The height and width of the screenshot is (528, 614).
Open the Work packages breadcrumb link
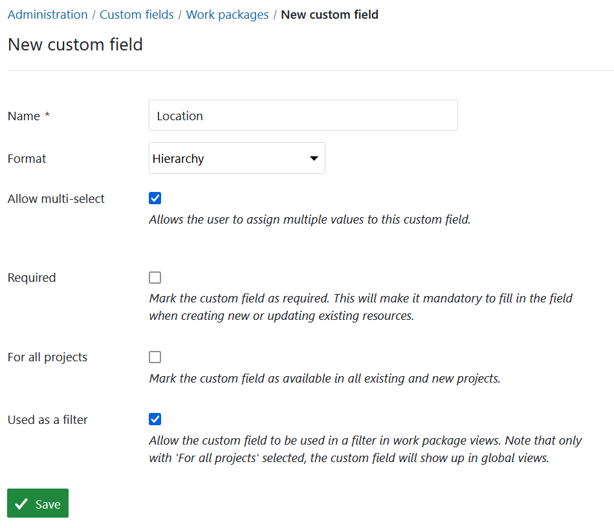[x=227, y=14]
